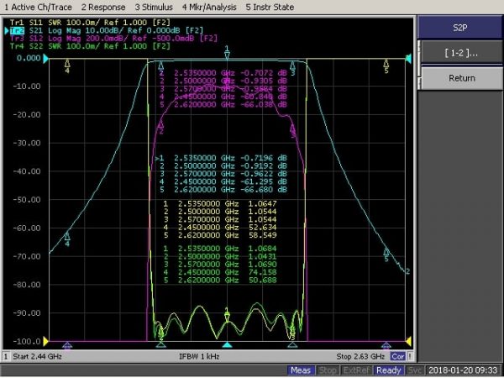Click the date and time 2018-01-20 09:33
This screenshot has height=378, width=504.
click(x=463, y=370)
